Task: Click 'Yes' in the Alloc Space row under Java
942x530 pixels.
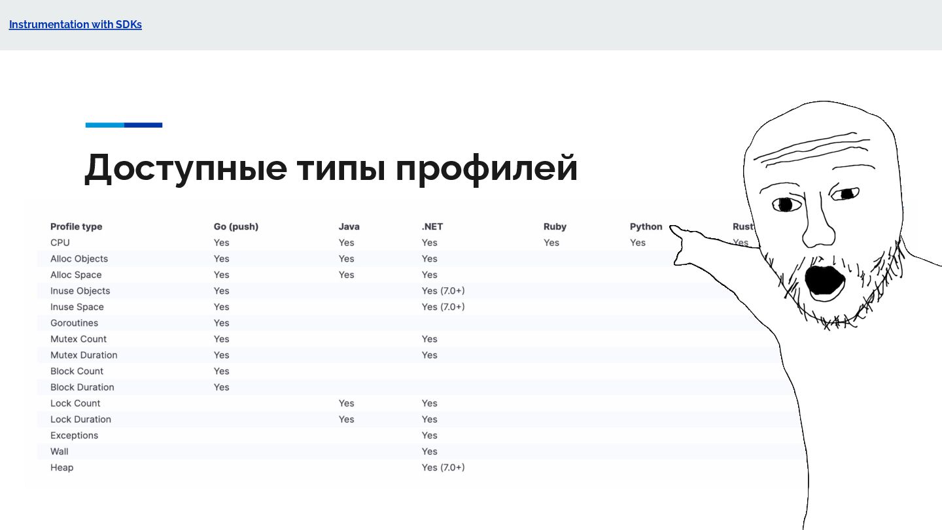Action: coord(347,275)
